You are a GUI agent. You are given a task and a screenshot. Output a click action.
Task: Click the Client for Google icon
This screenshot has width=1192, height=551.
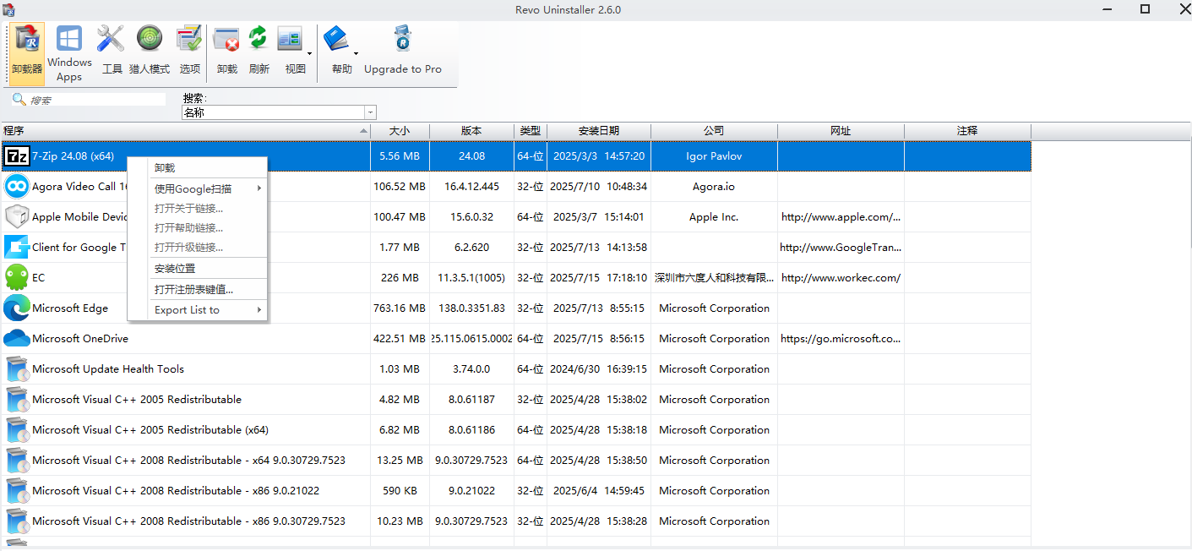click(x=17, y=248)
